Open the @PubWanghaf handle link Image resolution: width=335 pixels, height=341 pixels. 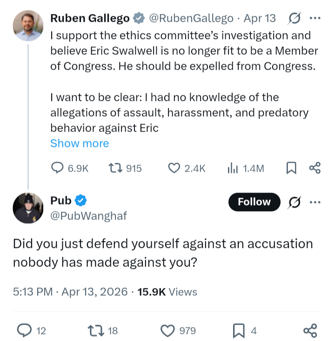tap(88, 216)
